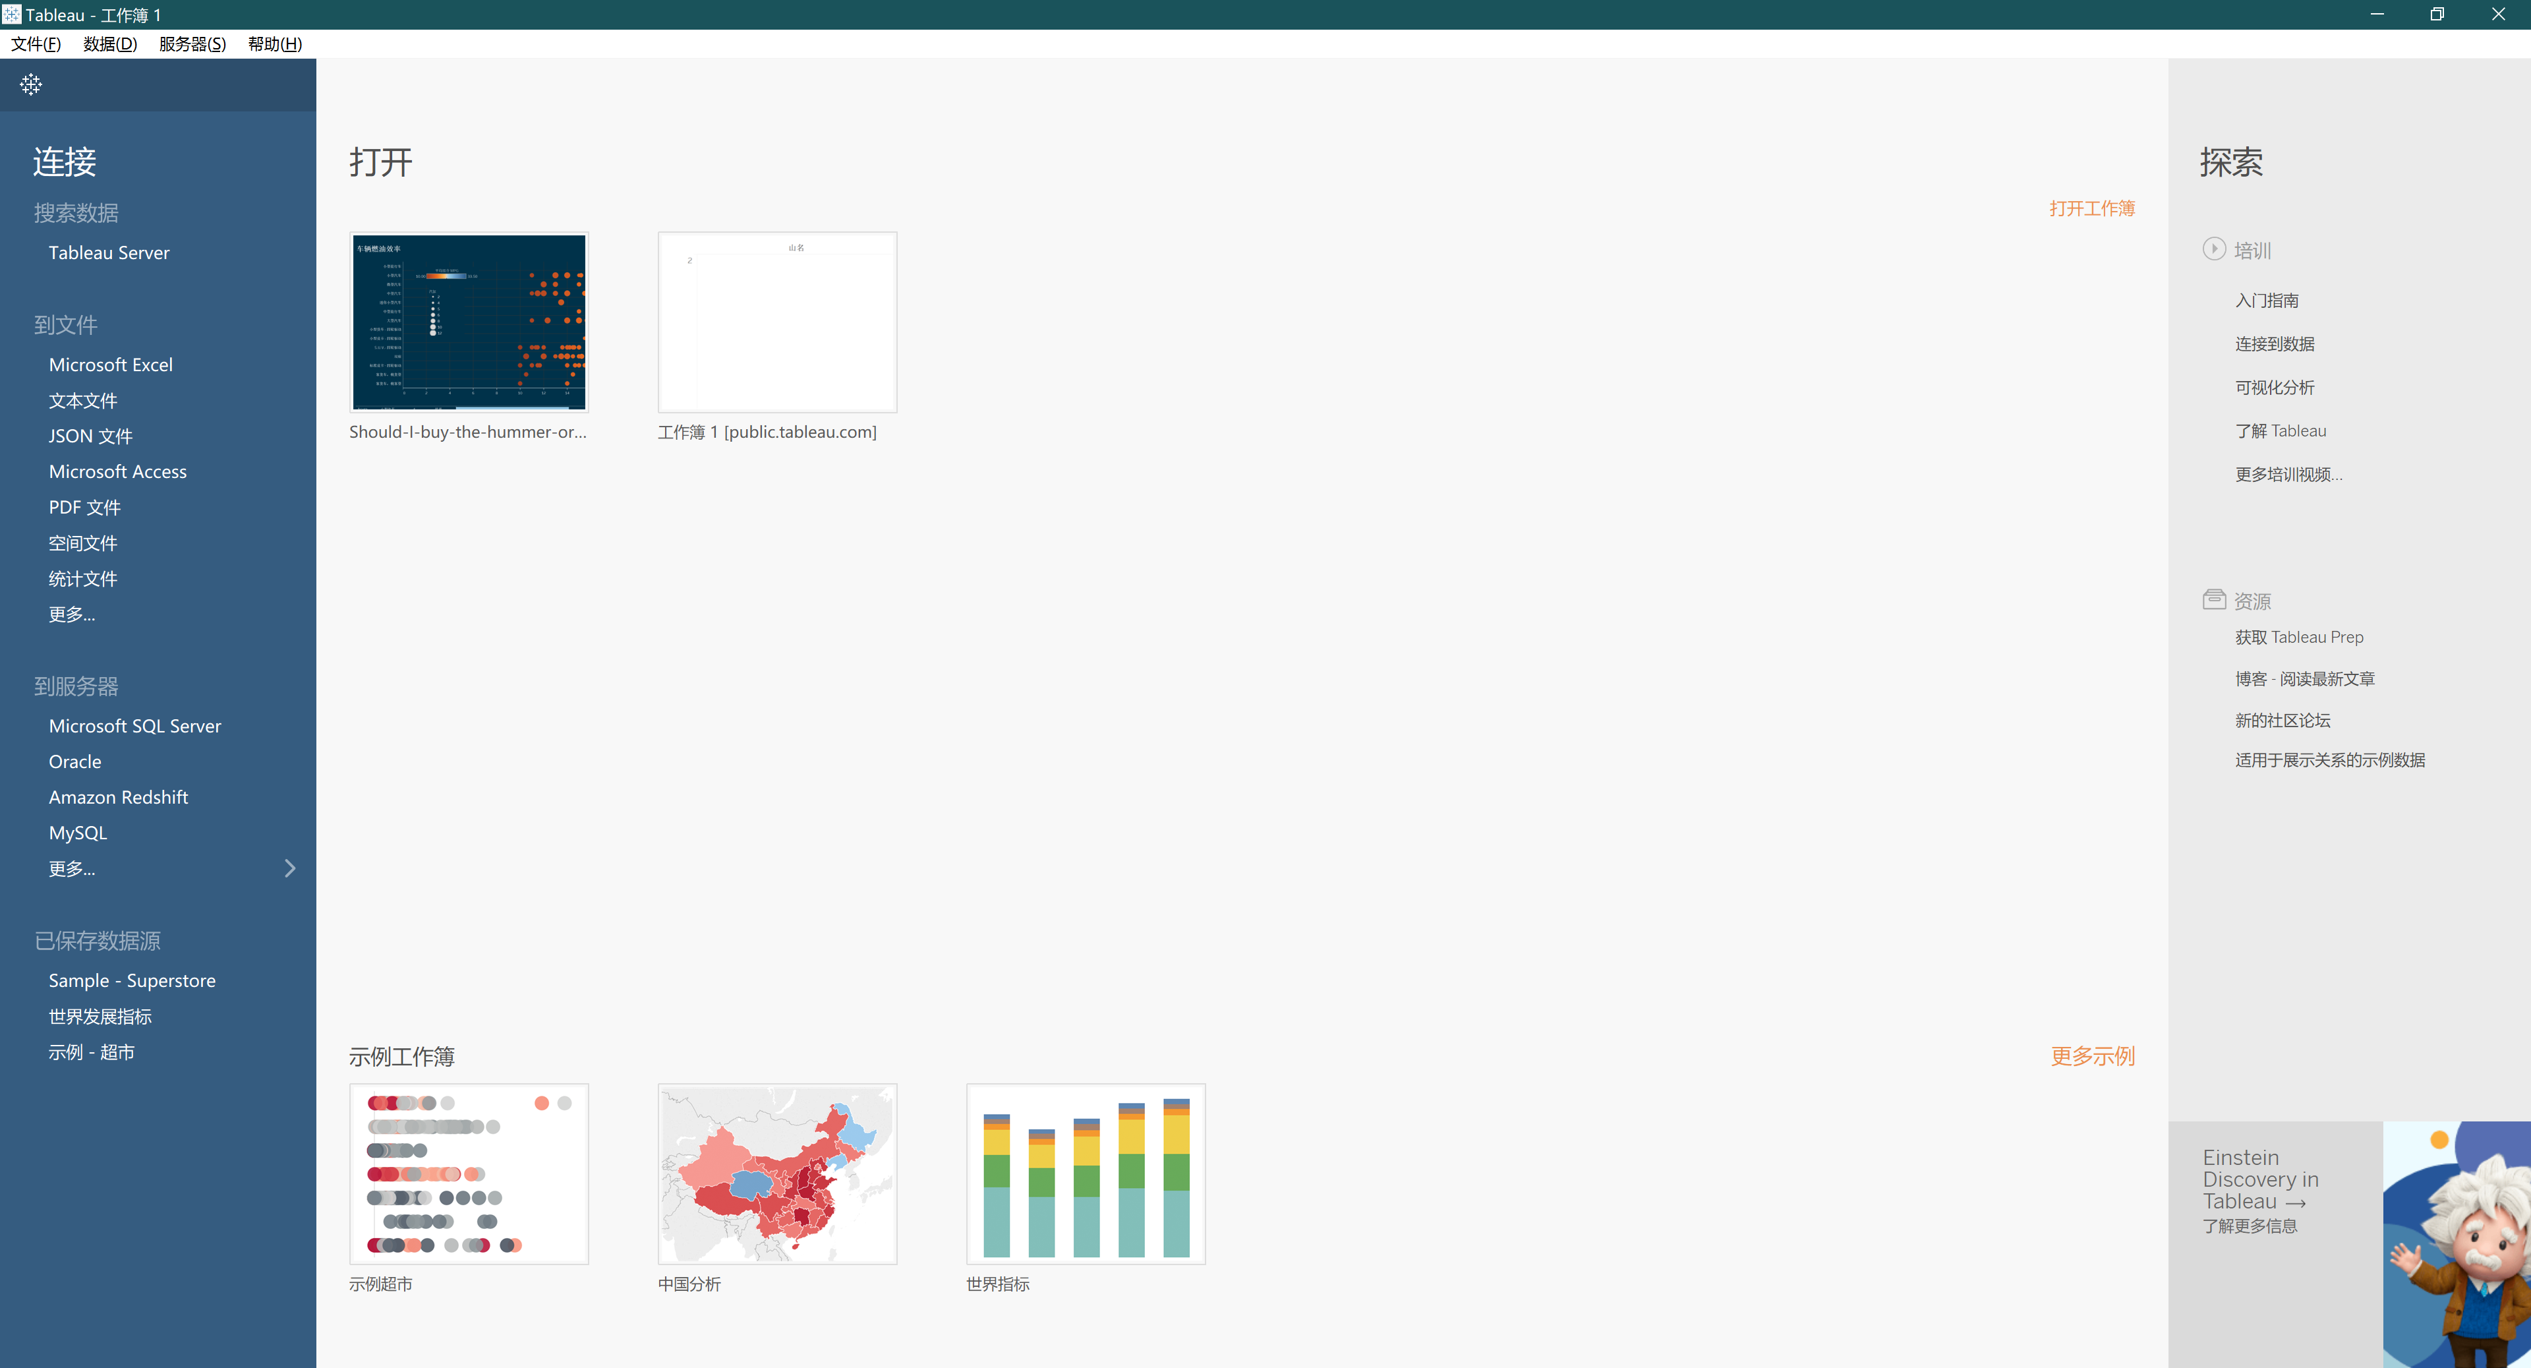2531x1368 pixels.
Task: Click Einstein Discovery in Tableau banner title
Action: click(x=2261, y=1179)
